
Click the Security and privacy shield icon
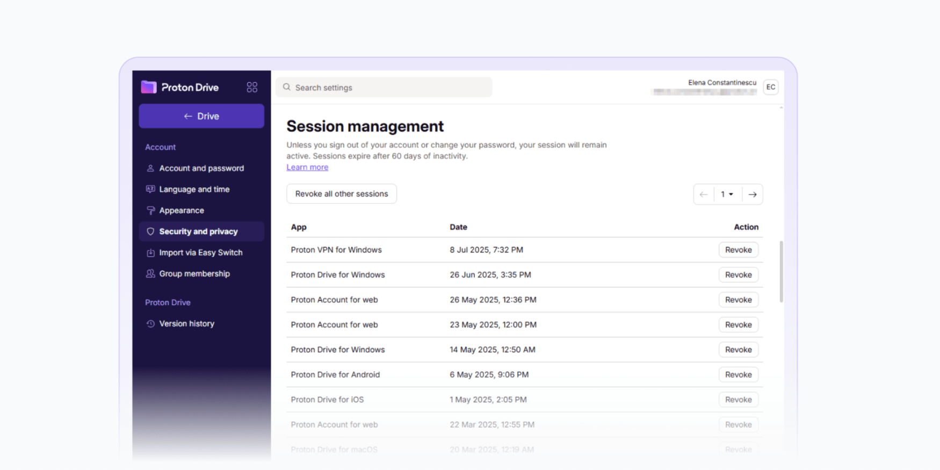(x=150, y=232)
